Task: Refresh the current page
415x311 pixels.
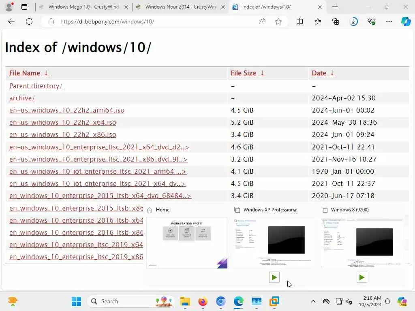Action: pos(29,21)
